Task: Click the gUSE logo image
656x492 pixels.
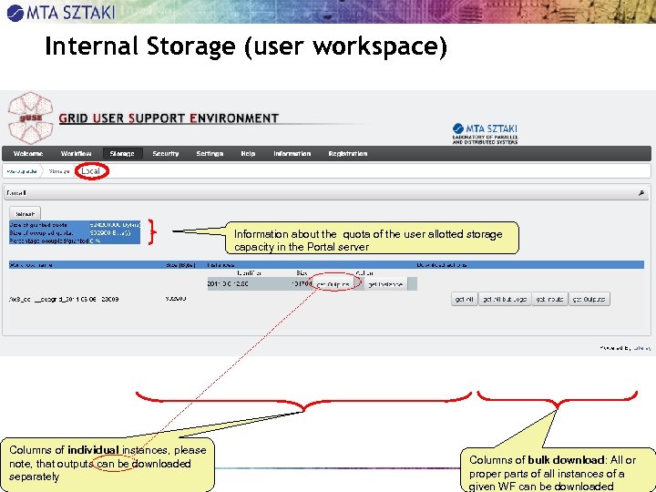Action: point(31,118)
